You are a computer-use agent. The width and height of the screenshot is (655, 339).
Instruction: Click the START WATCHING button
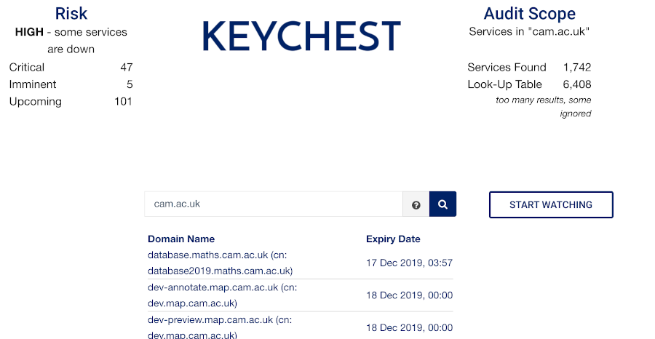coord(551,204)
